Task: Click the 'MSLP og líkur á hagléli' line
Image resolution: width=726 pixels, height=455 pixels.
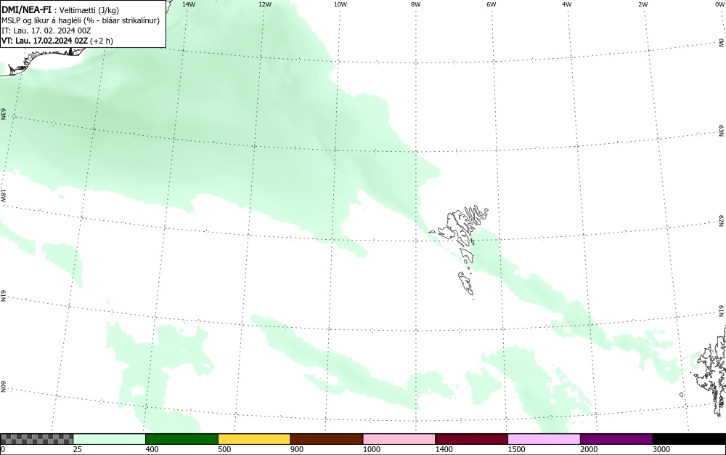Action: click(81, 20)
